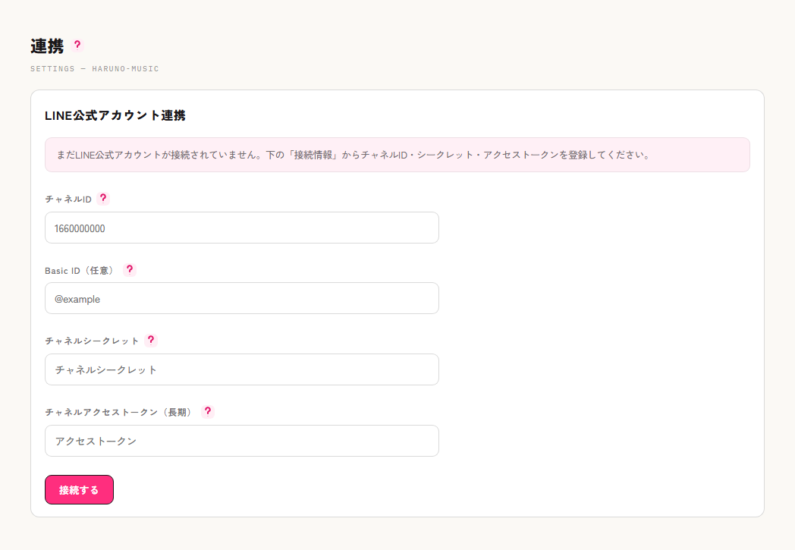Click the SETTINGS — HARUNO-MUSIC breadcrumb text

coord(94,69)
